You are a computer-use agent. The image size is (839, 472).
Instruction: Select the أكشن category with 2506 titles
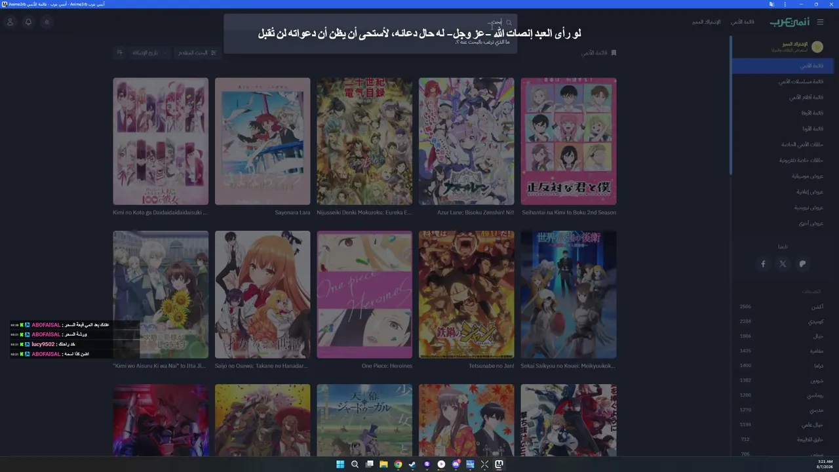tap(781, 307)
